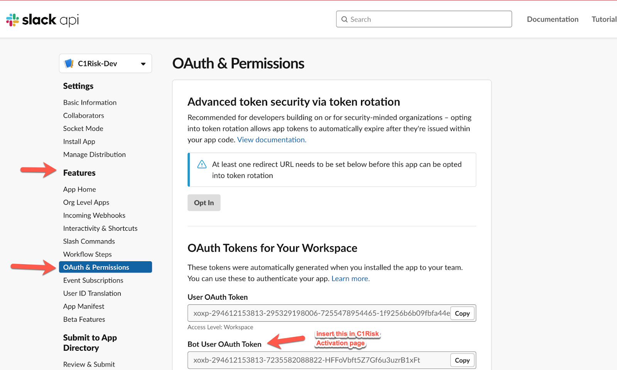
Task: Go to Interactivity & Shortcuts
Action: pos(100,228)
